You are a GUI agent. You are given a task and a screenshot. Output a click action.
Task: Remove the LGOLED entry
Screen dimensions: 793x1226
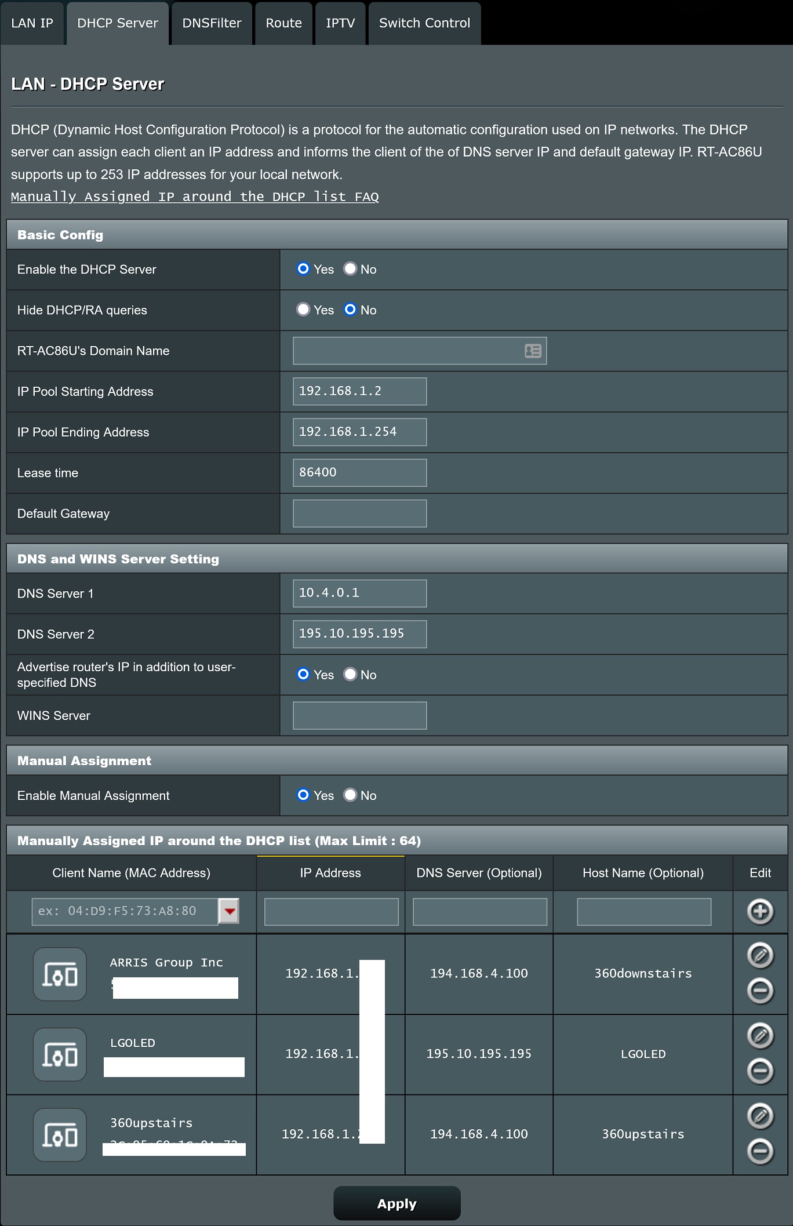(760, 1071)
